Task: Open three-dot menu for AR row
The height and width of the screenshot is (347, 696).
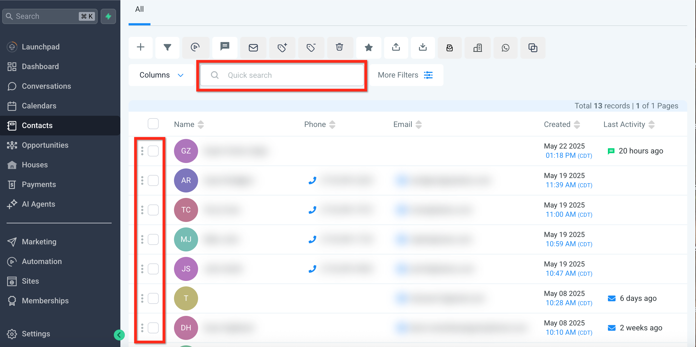Action: pos(142,180)
